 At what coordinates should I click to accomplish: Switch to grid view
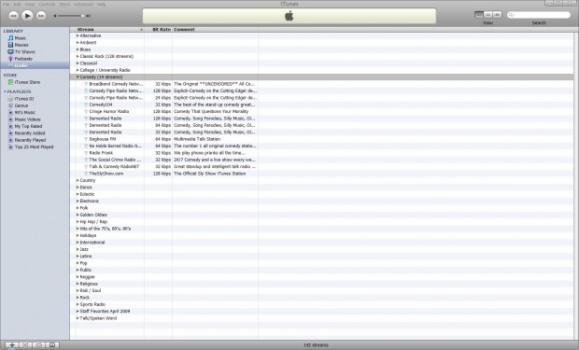click(488, 14)
